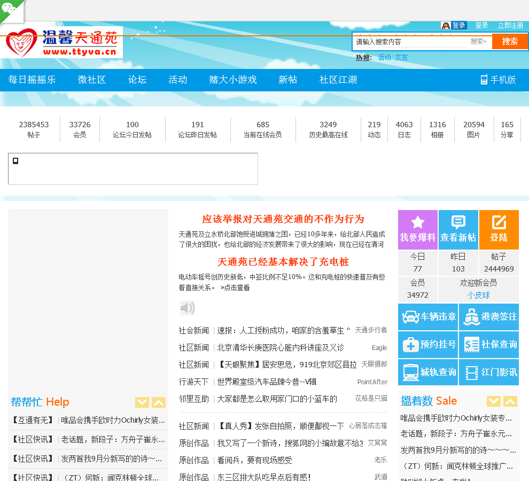Image resolution: width=529 pixels, height=481 pixels.
Task: Click the search input field
Action: click(x=410, y=41)
